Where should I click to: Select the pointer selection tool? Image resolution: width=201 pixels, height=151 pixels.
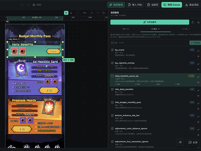pos(66,13)
